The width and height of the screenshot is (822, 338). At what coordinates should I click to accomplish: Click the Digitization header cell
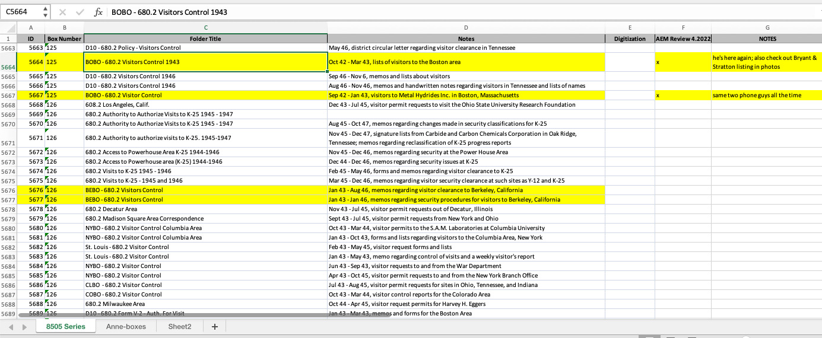tap(629, 39)
